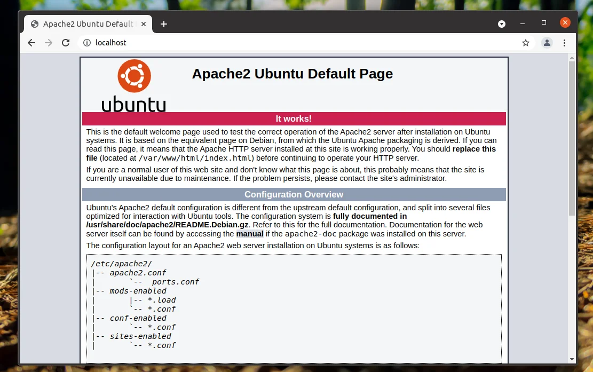Close the Apache2 Ubuntu Default Page tab

143,23
